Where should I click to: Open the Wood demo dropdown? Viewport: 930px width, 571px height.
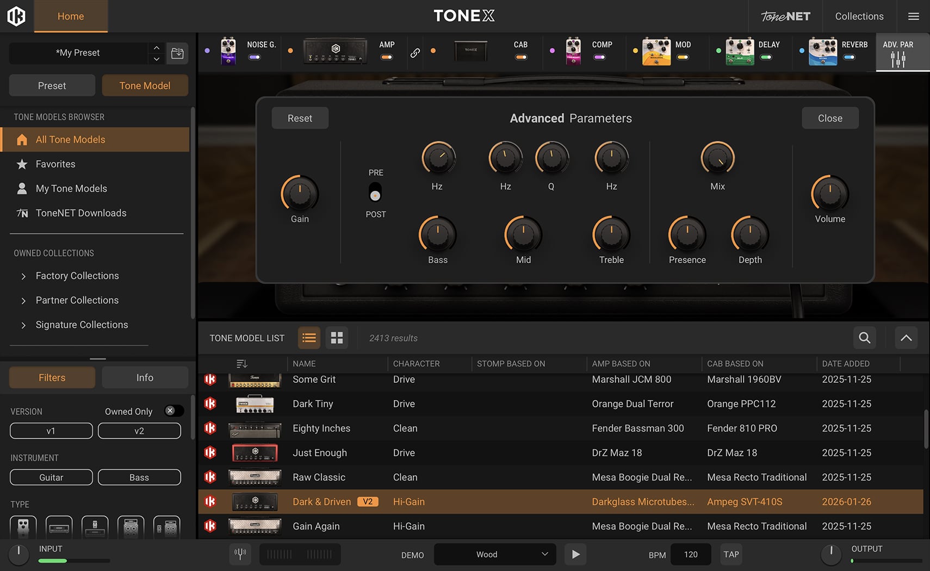pos(495,554)
